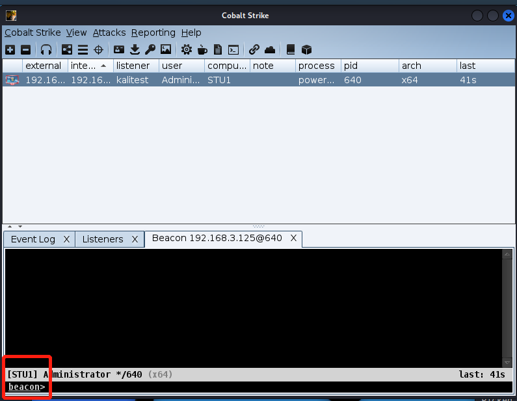Viewport: 517px width, 401px height.
Task: Collapse top pane with up split arrow
Action: pyautogui.click(x=10, y=226)
